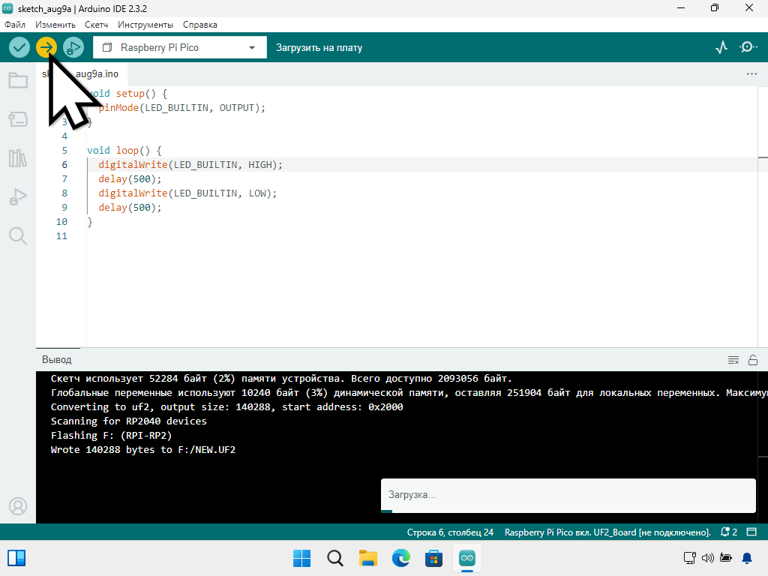The height and width of the screenshot is (576, 768).
Task: Launch Microsoft Edge from the taskbar
Action: 401,558
